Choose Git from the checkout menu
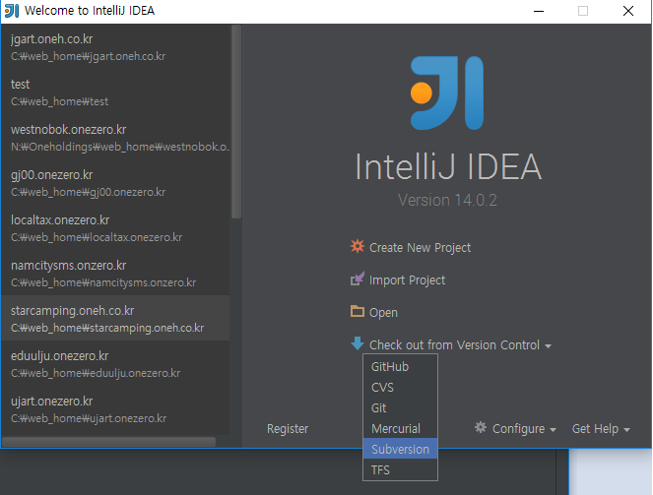 (400, 408)
